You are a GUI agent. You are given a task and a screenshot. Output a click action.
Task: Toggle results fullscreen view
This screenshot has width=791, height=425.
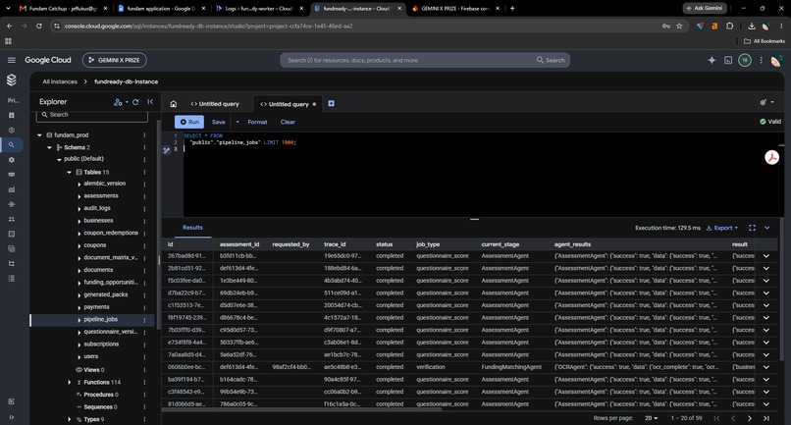pos(752,228)
